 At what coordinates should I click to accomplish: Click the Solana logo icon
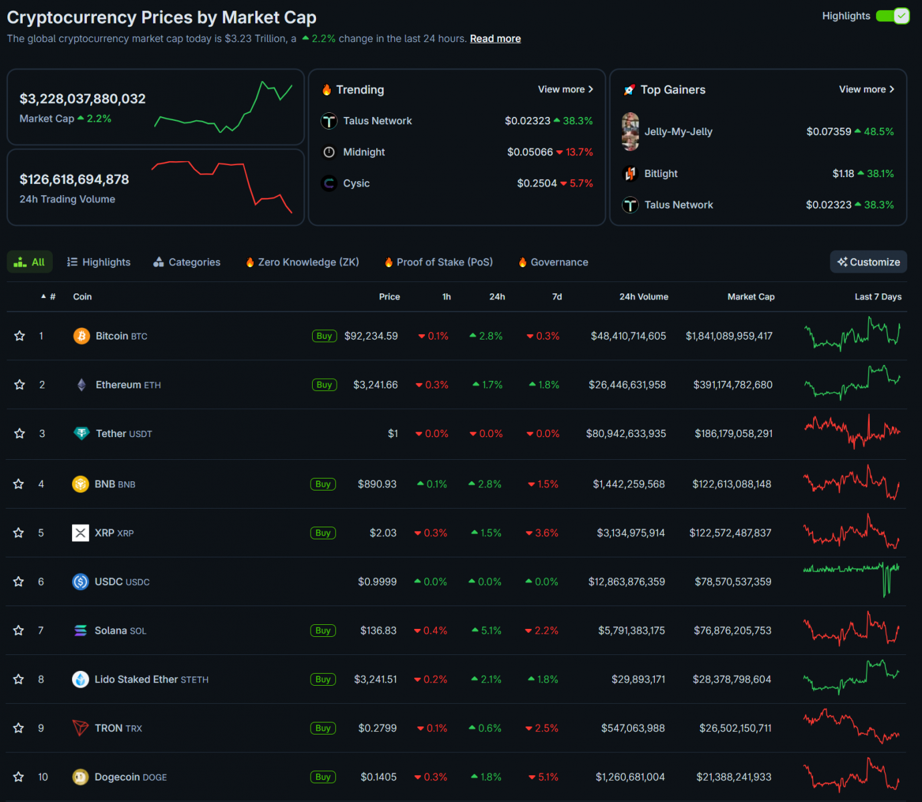pyautogui.click(x=81, y=631)
